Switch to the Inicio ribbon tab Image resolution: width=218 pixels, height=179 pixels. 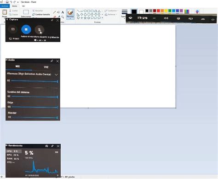click(15, 6)
